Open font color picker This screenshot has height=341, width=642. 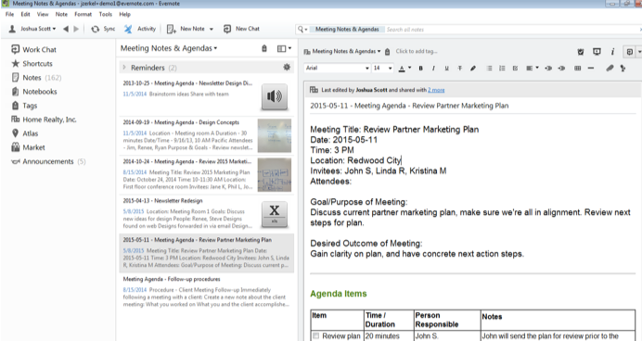404,69
